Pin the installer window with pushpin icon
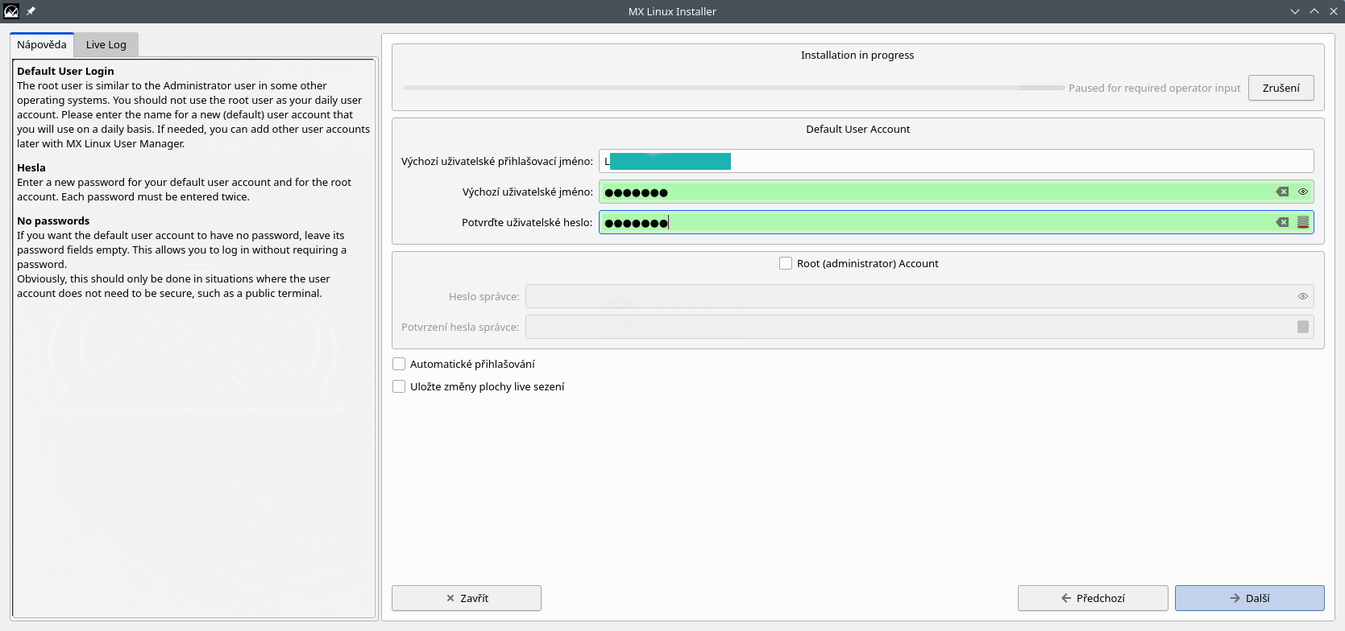This screenshot has width=1345, height=631. click(x=31, y=11)
